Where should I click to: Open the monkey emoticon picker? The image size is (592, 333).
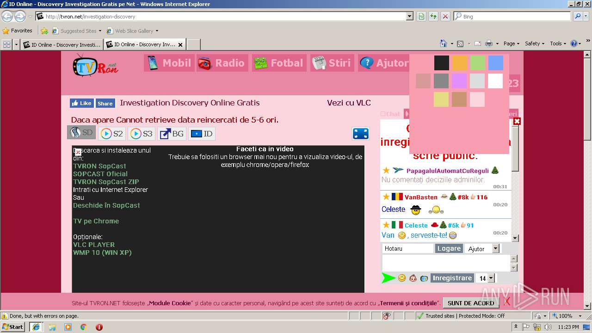(413, 278)
